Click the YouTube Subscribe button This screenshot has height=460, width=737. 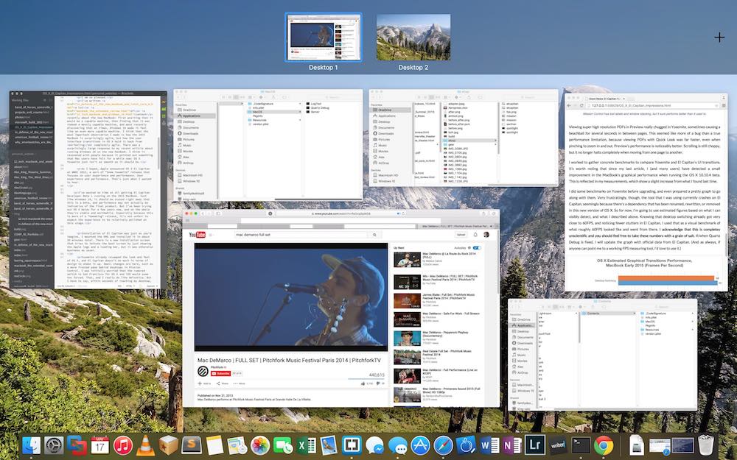tap(220, 374)
